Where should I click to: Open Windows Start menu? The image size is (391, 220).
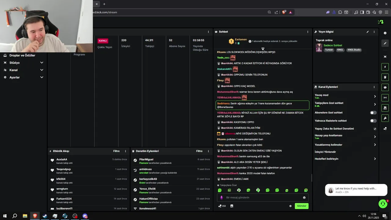(x=5, y=216)
